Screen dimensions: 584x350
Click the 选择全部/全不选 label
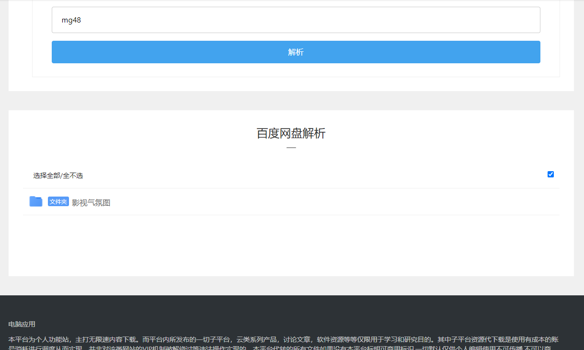tap(58, 175)
